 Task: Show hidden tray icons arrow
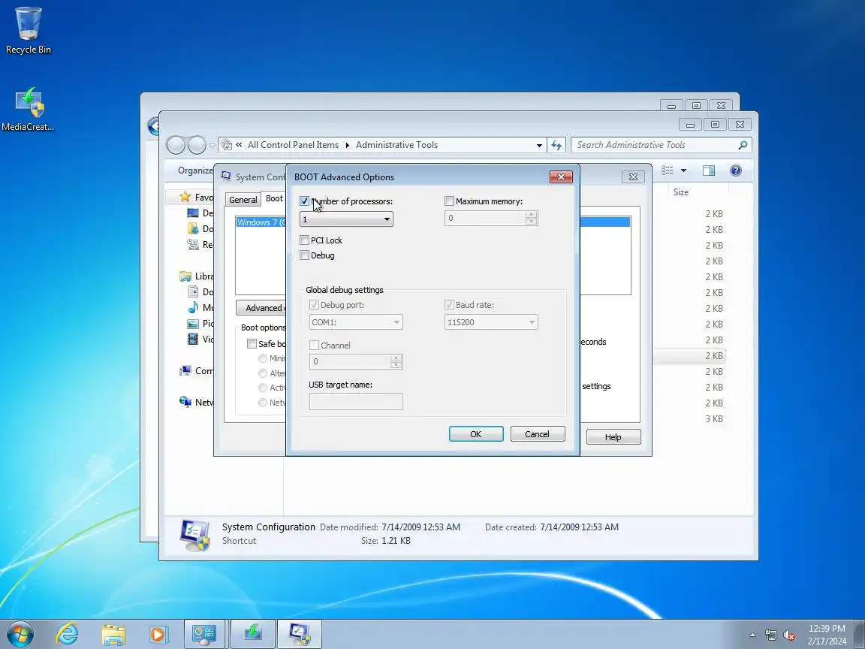752,635
